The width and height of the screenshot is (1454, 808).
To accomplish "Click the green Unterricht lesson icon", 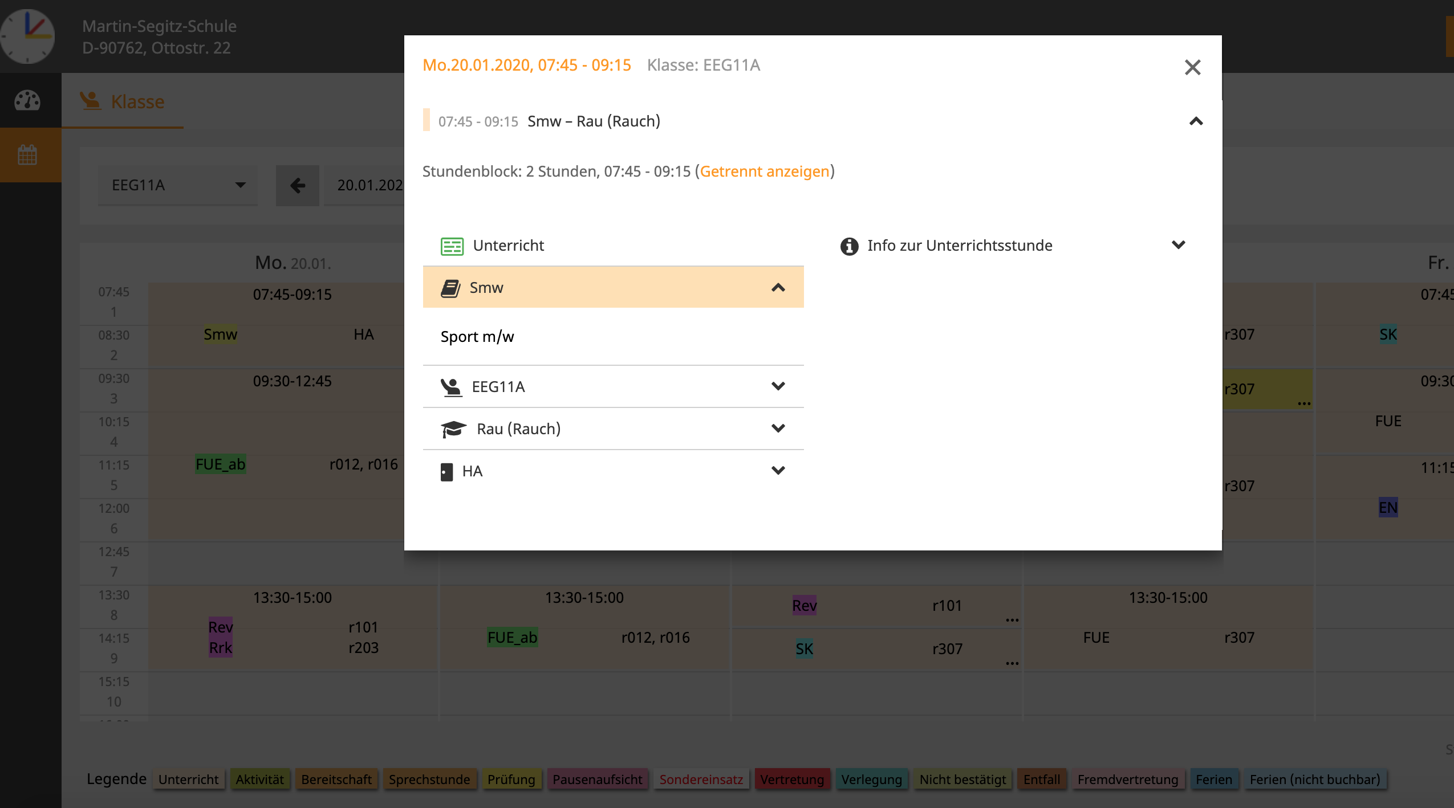I will (452, 246).
